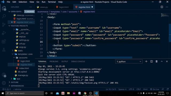This screenshot has height=96, width=171.
Task: Click VS Code icon on taskbar
Action: tap(96, 93)
